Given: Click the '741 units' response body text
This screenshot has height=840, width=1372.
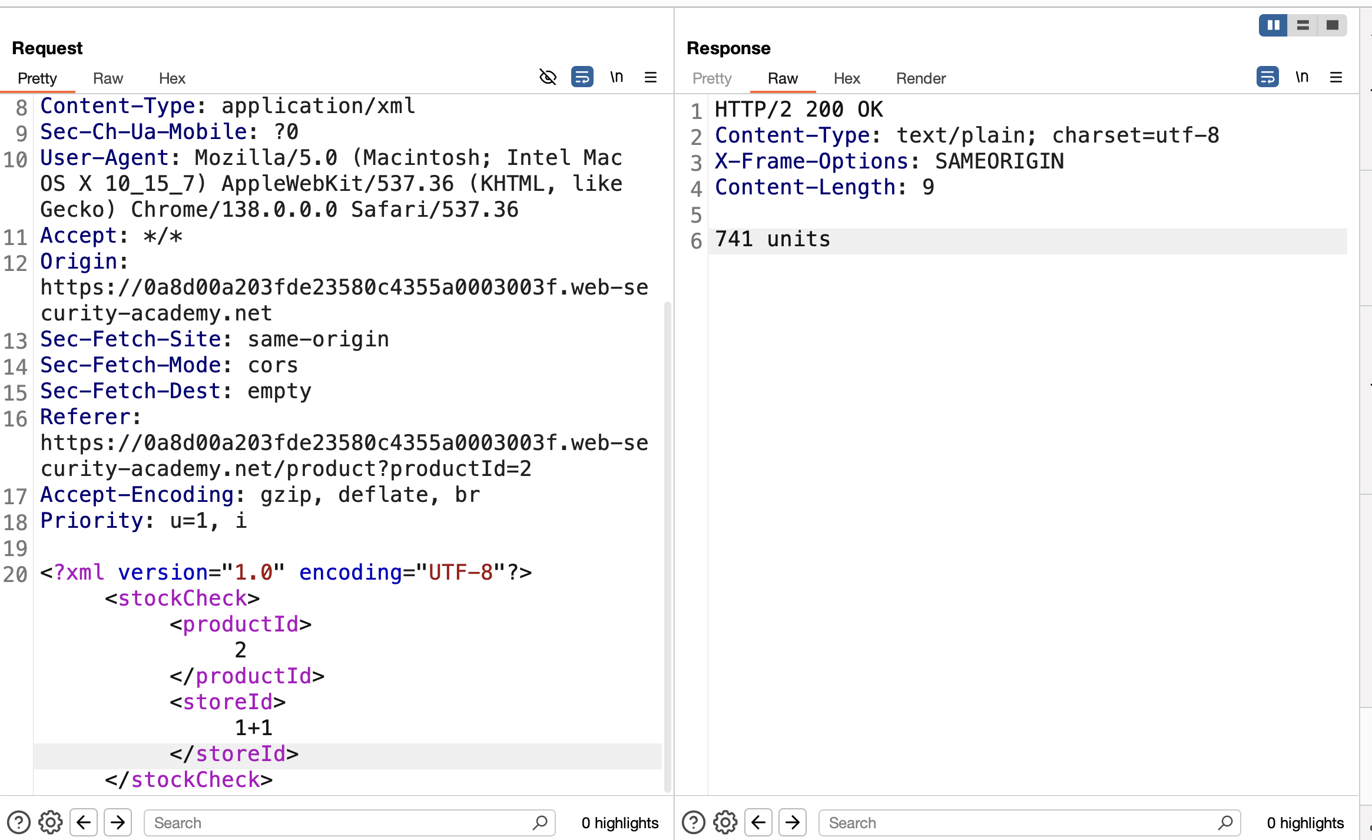Looking at the screenshot, I should pos(773,240).
